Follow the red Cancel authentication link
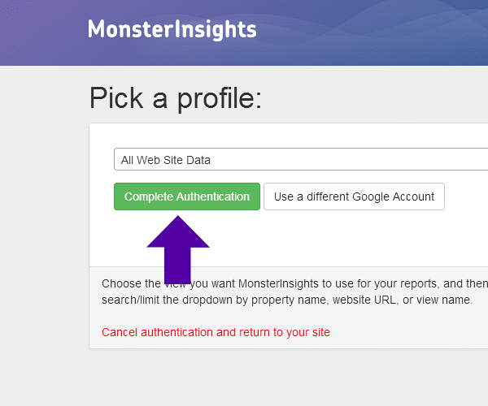This screenshot has width=488, height=406. click(216, 332)
